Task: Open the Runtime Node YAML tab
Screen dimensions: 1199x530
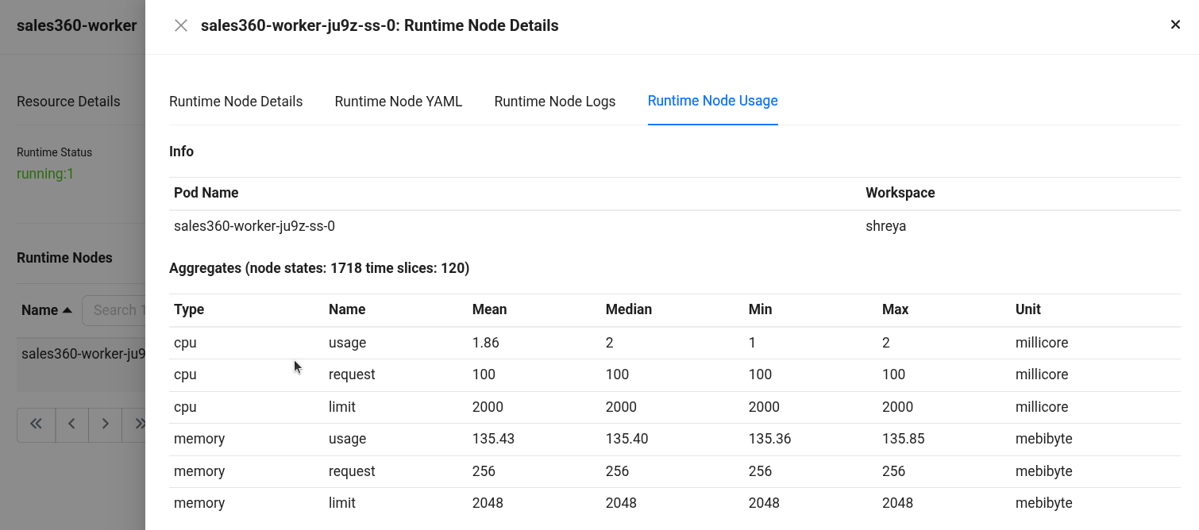Action: coord(398,102)
